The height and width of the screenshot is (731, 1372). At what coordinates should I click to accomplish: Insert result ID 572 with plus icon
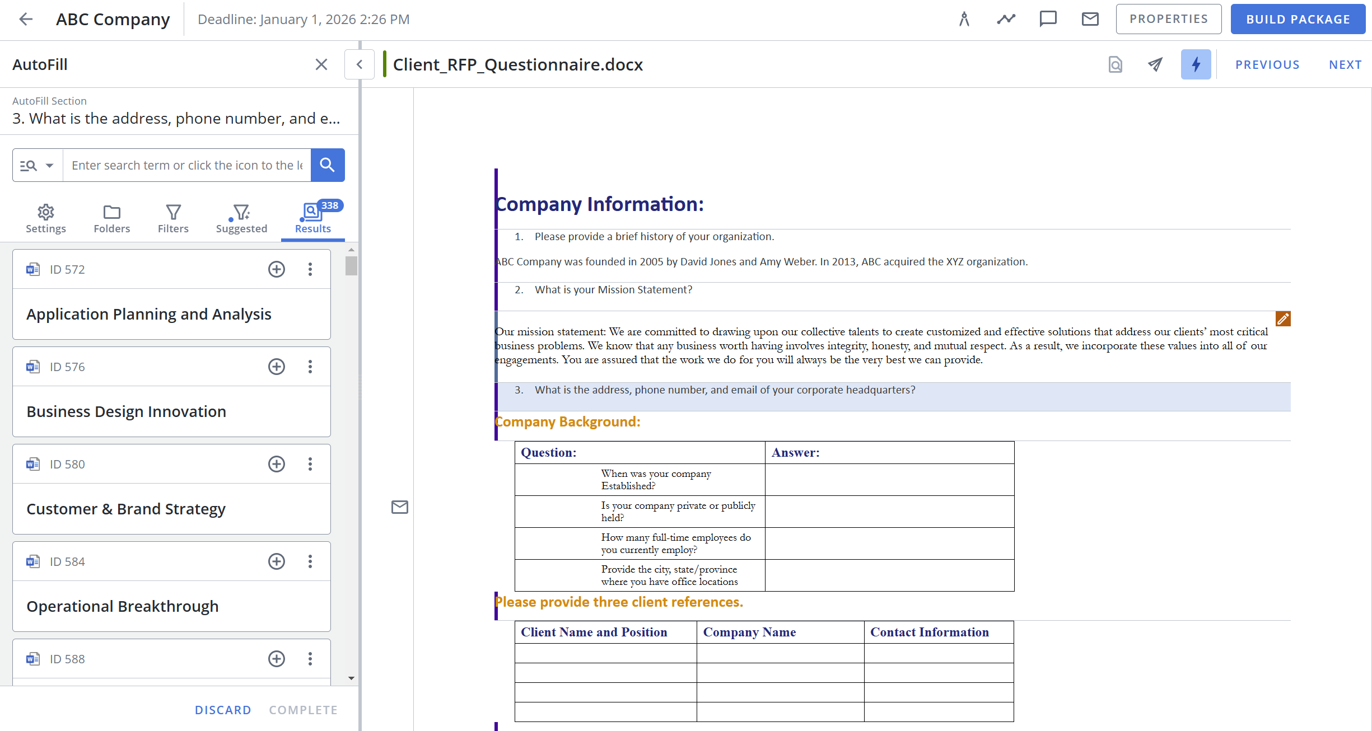pyautogui.click(x=277, y=269)
